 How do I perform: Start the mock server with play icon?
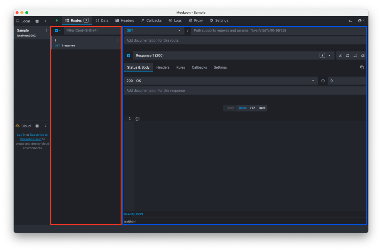tap(57, 21)
